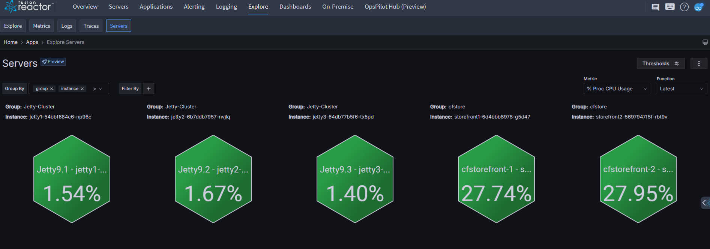The height and width of the screenshot is (249, 710).
Task: Select the cfstorefront-2 hexagon showing 27.95%
Action: click(x=638, y=179)
